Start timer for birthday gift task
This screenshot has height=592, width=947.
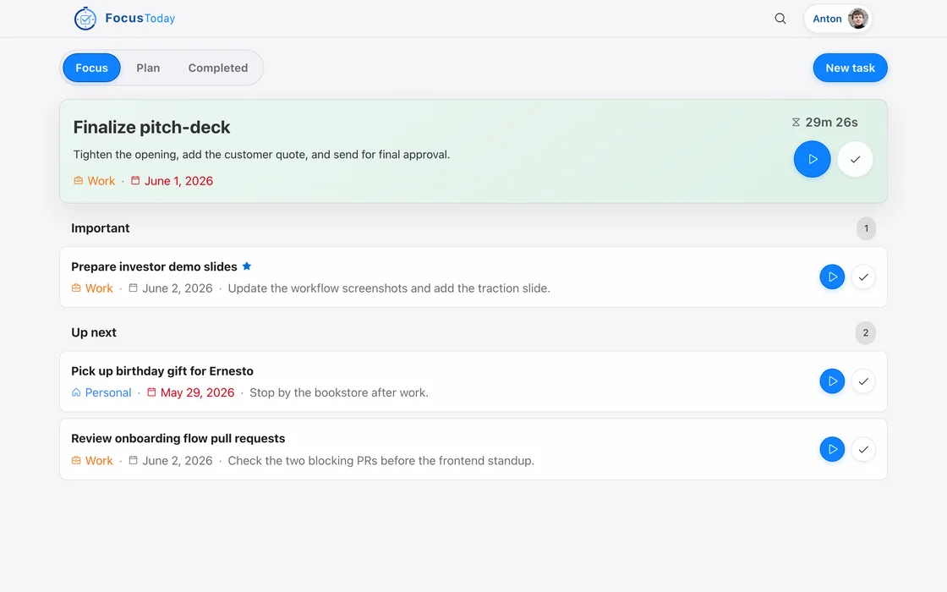(x=832, y=381)
